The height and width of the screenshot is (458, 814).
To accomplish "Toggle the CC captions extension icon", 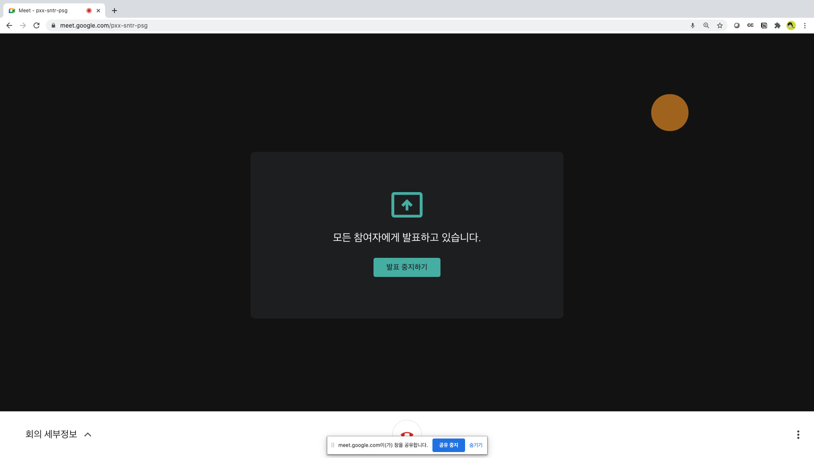I will click(x=750, y=25).
